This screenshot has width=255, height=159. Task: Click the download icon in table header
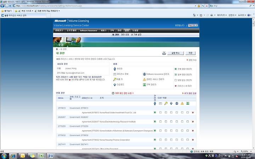[171, 103]
